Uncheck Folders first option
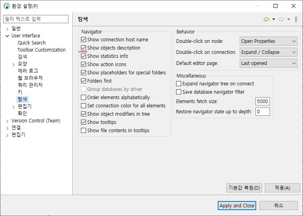Screen dimensions: 303x216 tap(83, 81)
